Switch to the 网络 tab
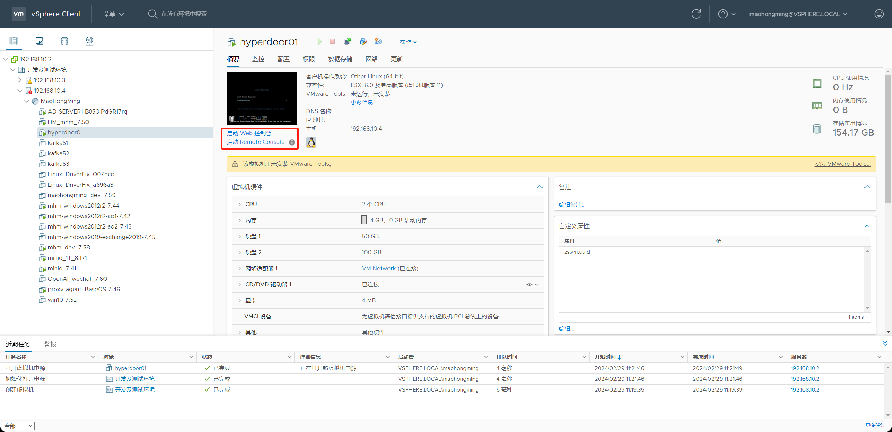 coord(371,59)
